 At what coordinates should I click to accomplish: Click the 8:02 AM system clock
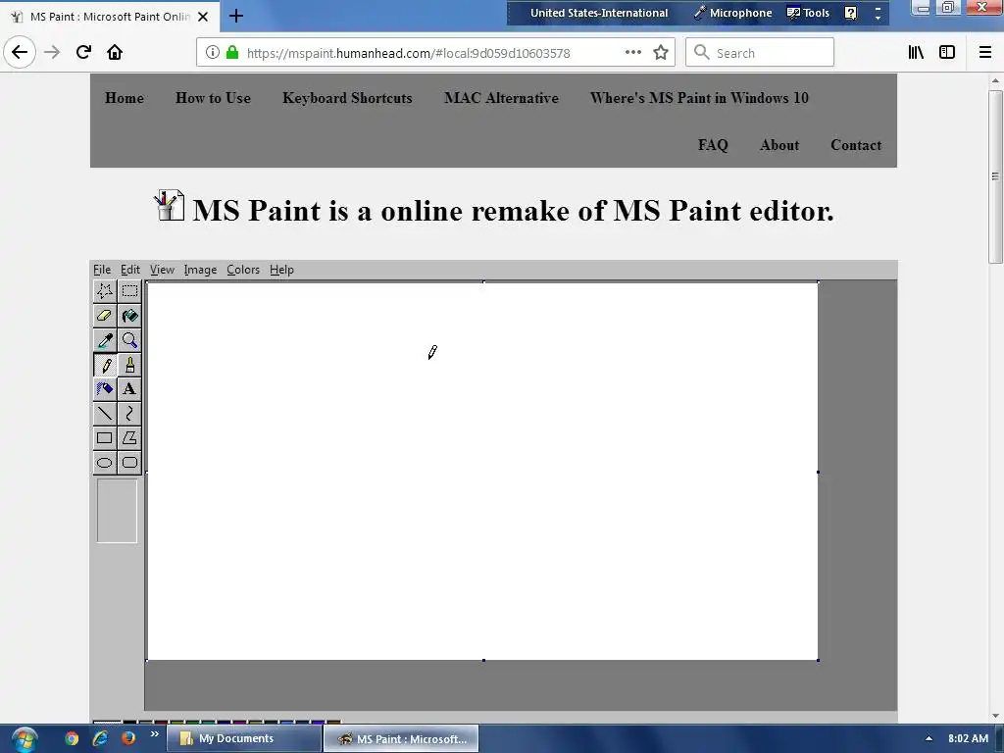pyautogui.click(x=968, y=739)
